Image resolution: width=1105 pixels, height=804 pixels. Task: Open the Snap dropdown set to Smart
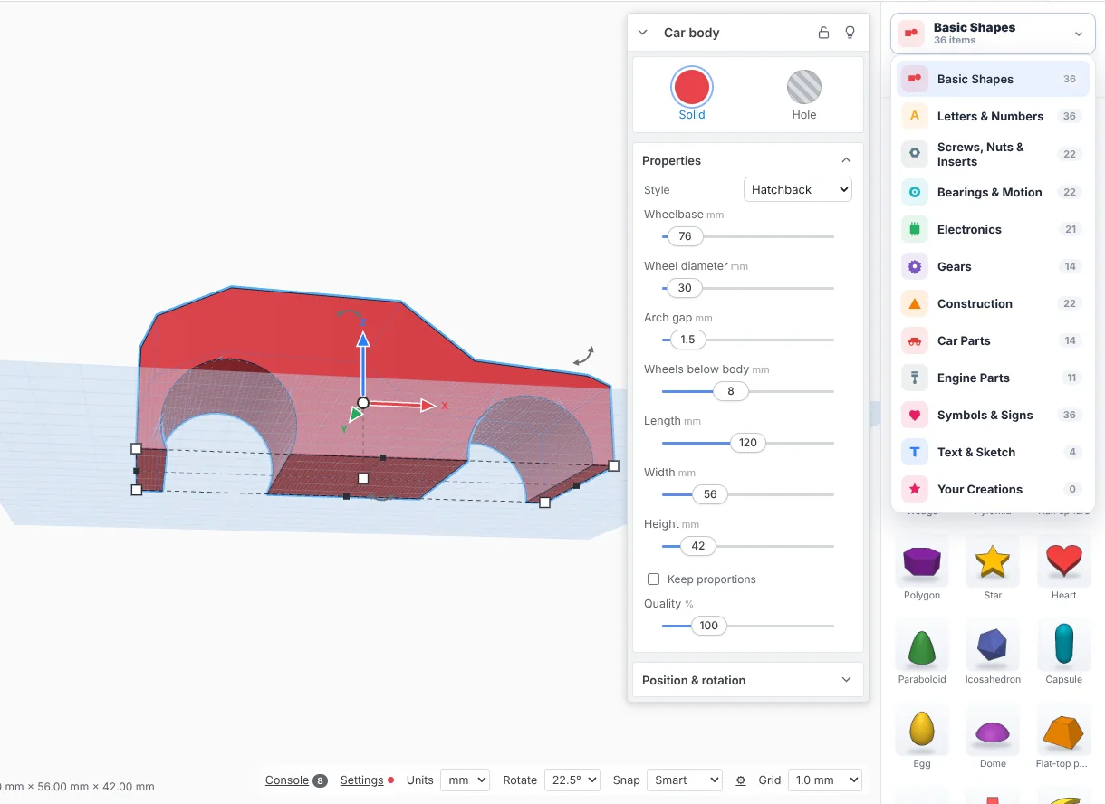(x=684, y=780)
